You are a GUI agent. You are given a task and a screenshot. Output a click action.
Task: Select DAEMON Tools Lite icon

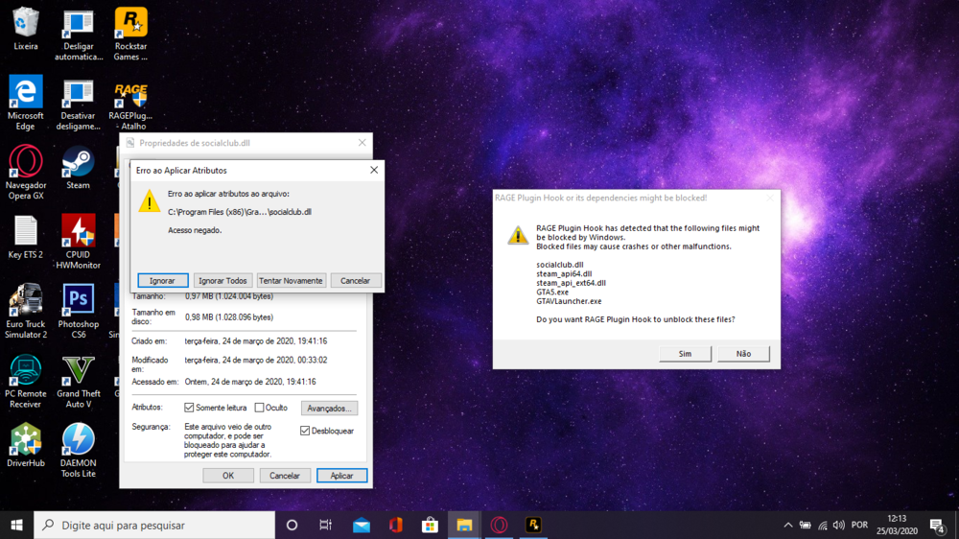(x=79, y=451)
